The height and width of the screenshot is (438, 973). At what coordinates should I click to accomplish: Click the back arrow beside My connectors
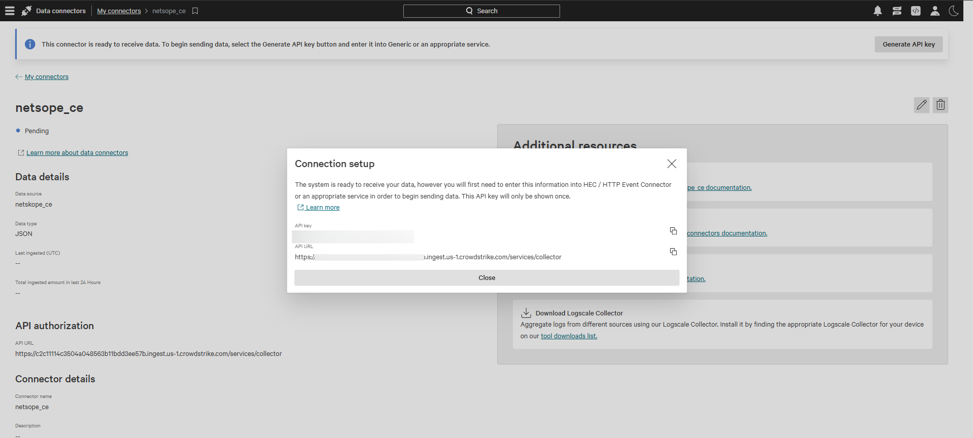click(x=19, y=76)
